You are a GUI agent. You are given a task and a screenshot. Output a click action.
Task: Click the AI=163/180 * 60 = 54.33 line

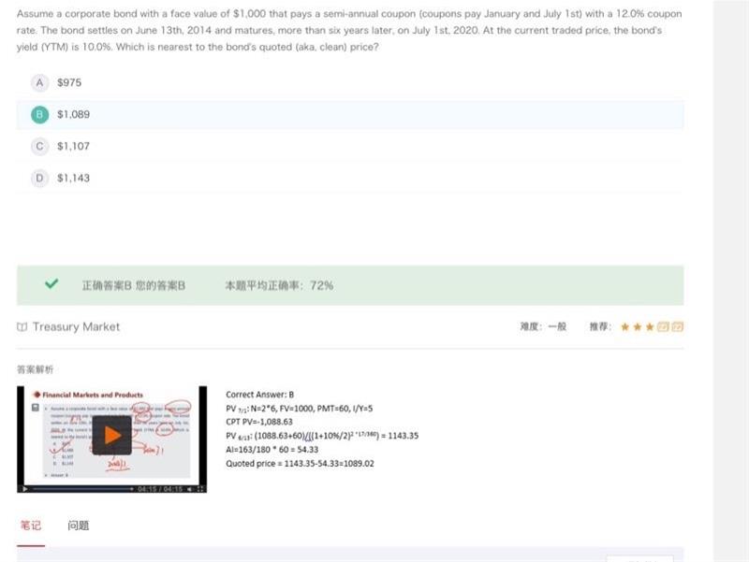point(272,450)
